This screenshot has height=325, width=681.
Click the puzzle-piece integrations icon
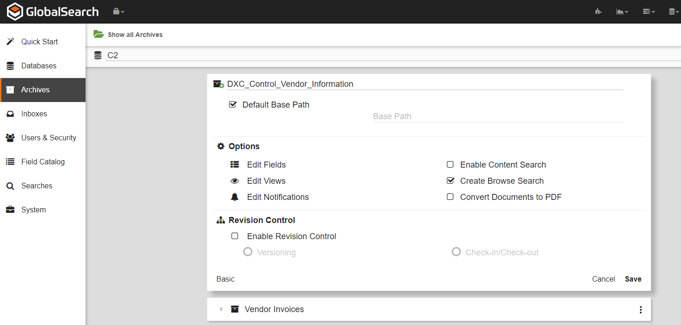[598, 11]
